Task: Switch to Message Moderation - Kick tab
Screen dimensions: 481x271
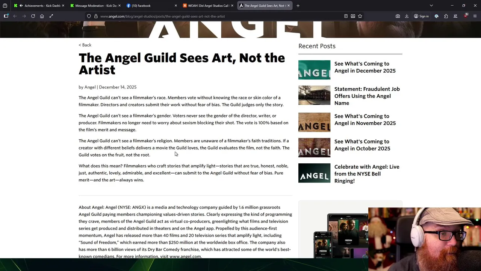Action: [x=96, y=6]
